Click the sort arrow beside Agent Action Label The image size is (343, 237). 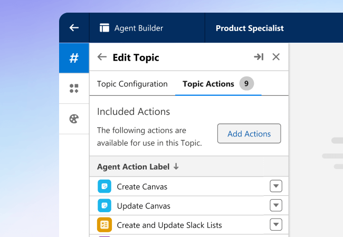[x=176, y=166]
